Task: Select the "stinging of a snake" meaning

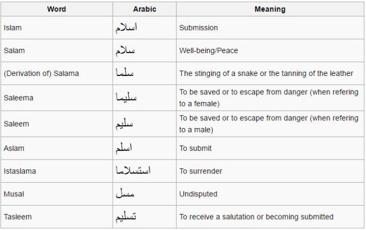Action: click(x=266, y=73)
